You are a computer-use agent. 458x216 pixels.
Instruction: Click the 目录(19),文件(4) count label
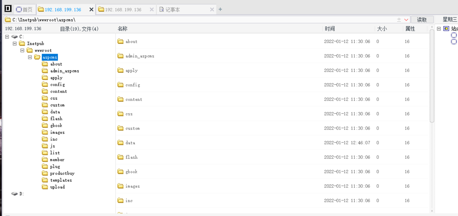point(79,29)
